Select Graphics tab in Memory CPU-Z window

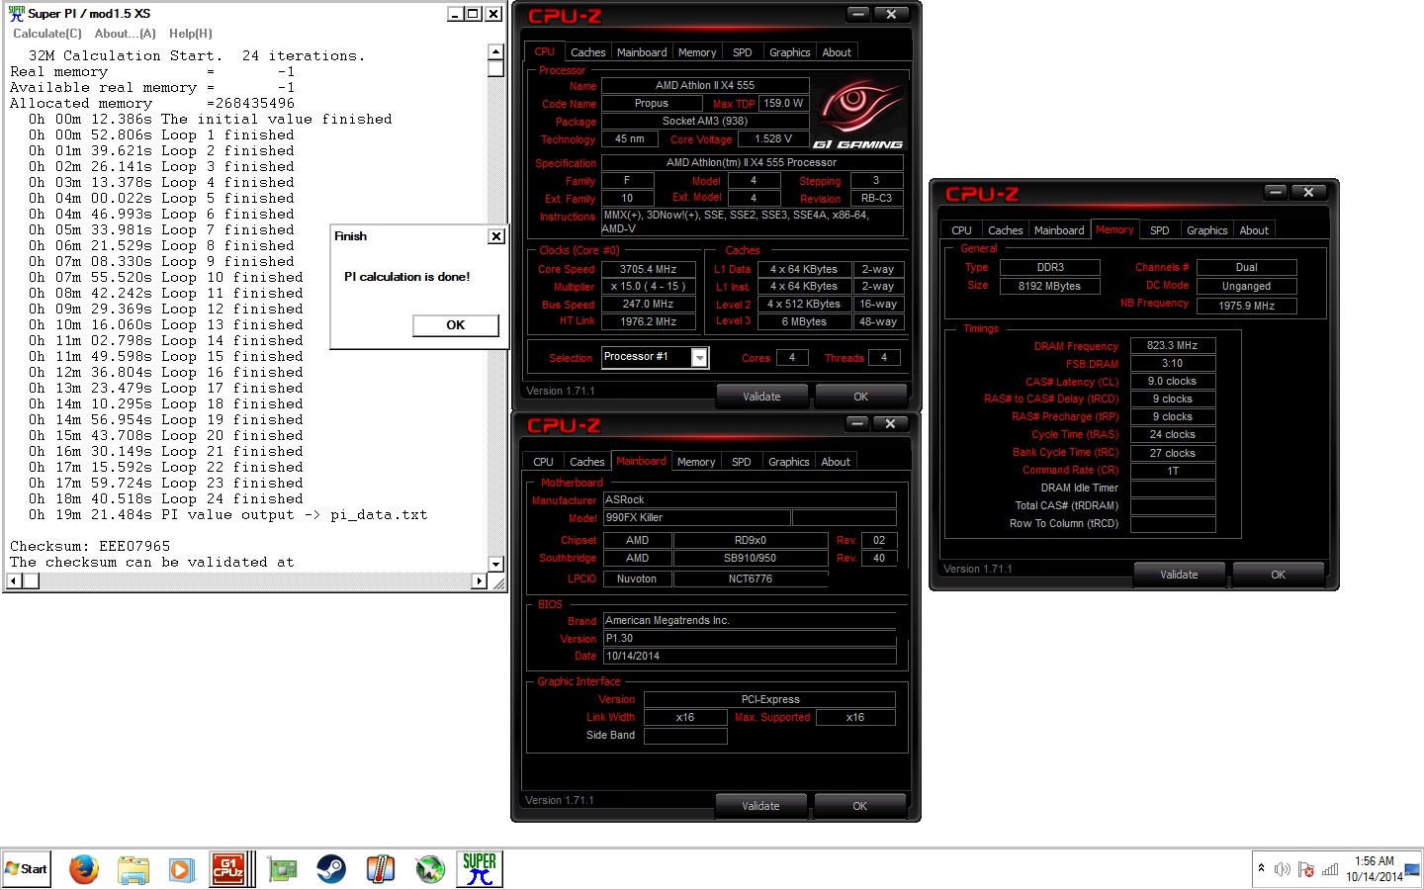[x=1206, y=230]
